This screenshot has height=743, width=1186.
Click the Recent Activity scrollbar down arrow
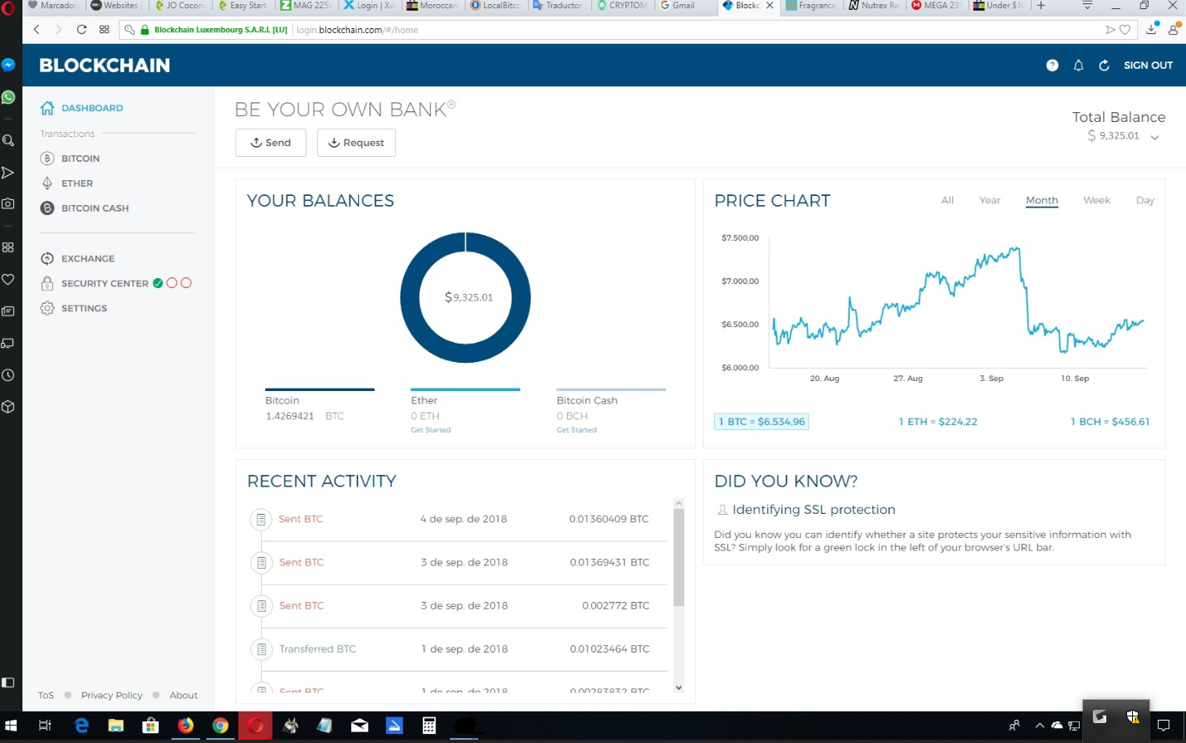679,687
